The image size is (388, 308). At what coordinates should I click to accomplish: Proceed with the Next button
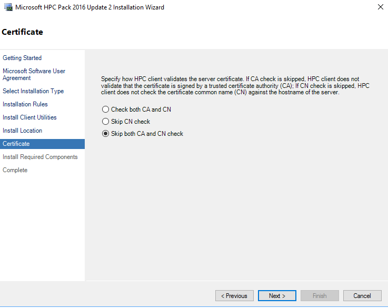click(277, 296)
